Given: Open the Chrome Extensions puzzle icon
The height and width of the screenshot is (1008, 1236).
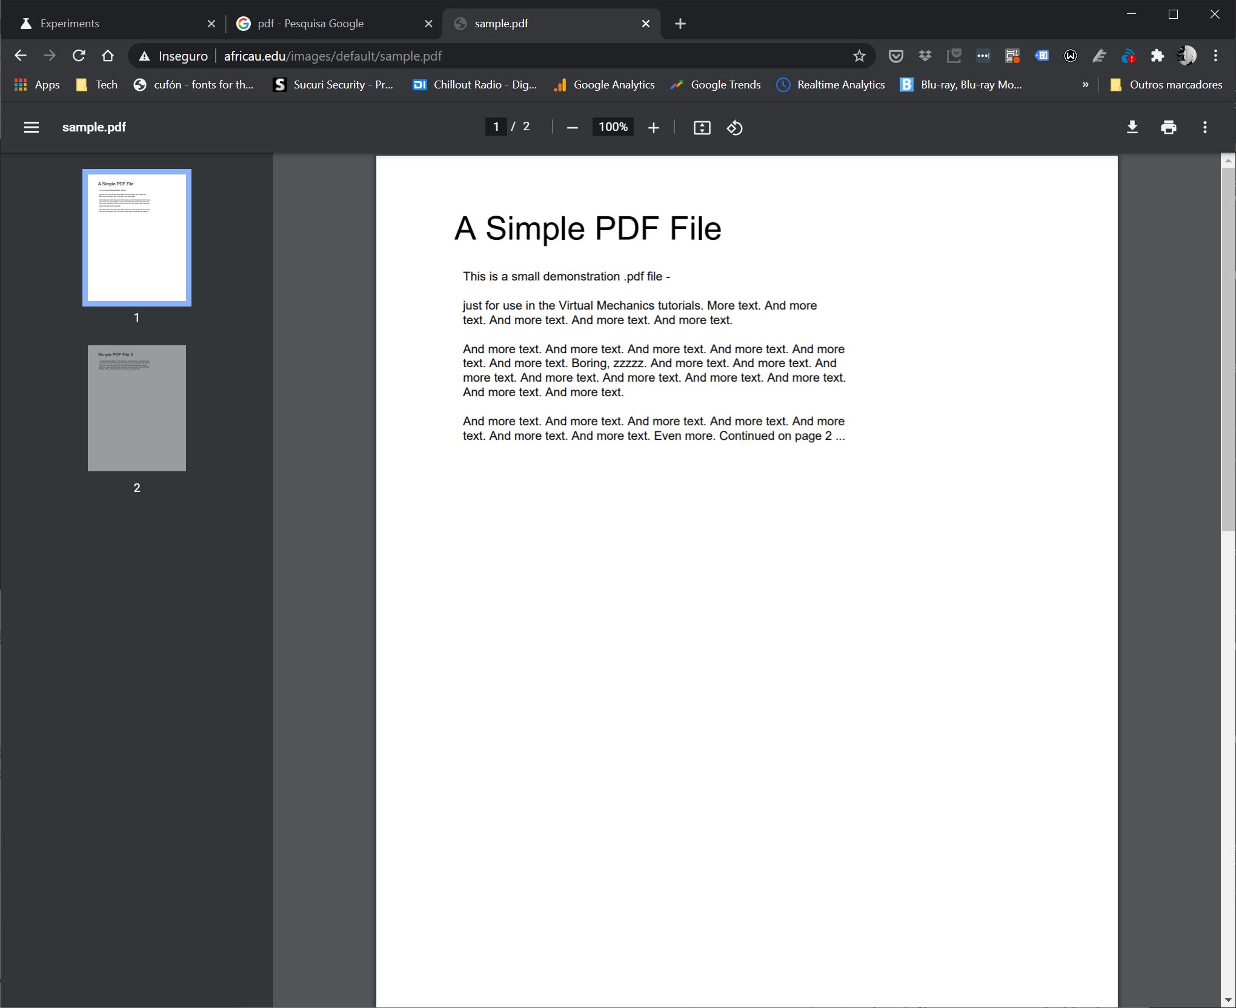Looking at the screenshot, I should [x=1157, y=56].
